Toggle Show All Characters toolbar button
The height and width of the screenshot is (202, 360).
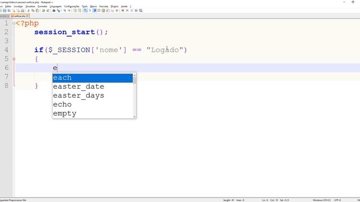pyautogui.click(x=90, y=11)
